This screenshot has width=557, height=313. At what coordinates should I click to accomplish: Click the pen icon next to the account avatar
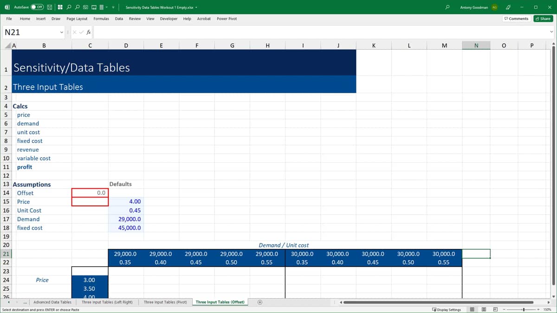(x=508, y=7)
